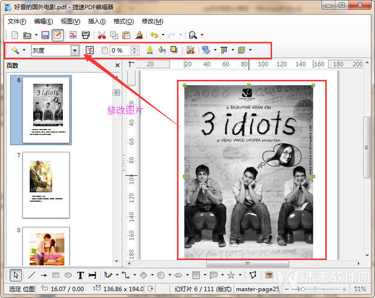Select the Curve tool
The width and height of the screenshot is (375, 298).
[108, 275]
